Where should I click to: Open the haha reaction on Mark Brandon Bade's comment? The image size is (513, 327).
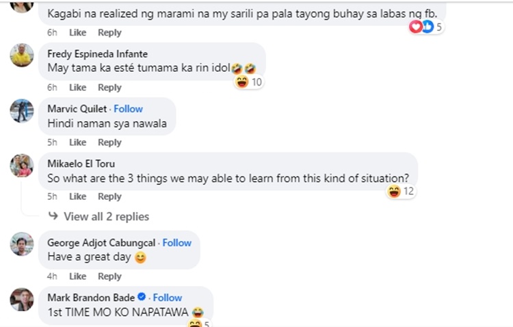pos(198,322)
